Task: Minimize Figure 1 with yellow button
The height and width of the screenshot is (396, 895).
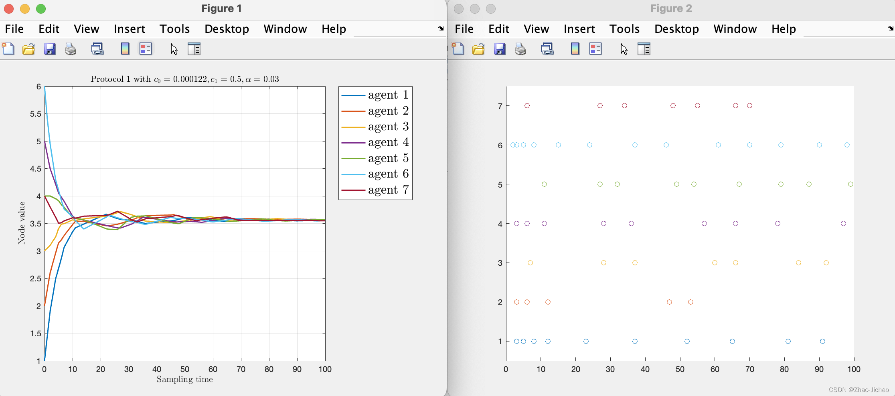Action: [x=25, y=9]
